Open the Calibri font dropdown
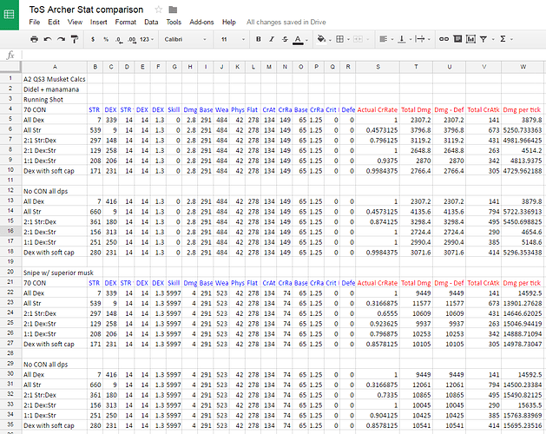 (x=184, y=39)
